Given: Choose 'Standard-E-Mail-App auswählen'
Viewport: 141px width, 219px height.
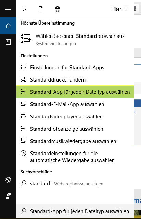Looking at the screenshot, I should (75, 104).
